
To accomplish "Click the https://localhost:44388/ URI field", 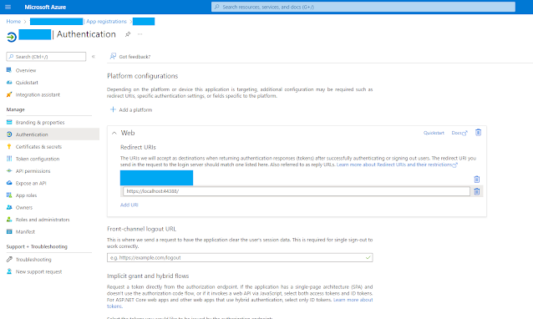I will [297, 191].
